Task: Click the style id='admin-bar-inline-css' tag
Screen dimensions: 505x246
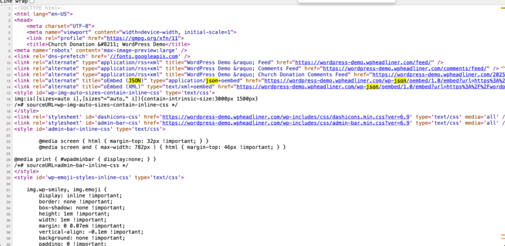Action: click(90, 129)
